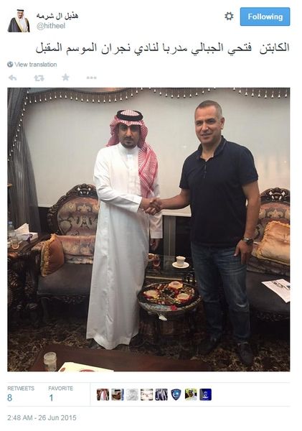This screenshot has height=431, width=302.
Task: Click the first retweeter avatar
Action: tap(103, 394)
